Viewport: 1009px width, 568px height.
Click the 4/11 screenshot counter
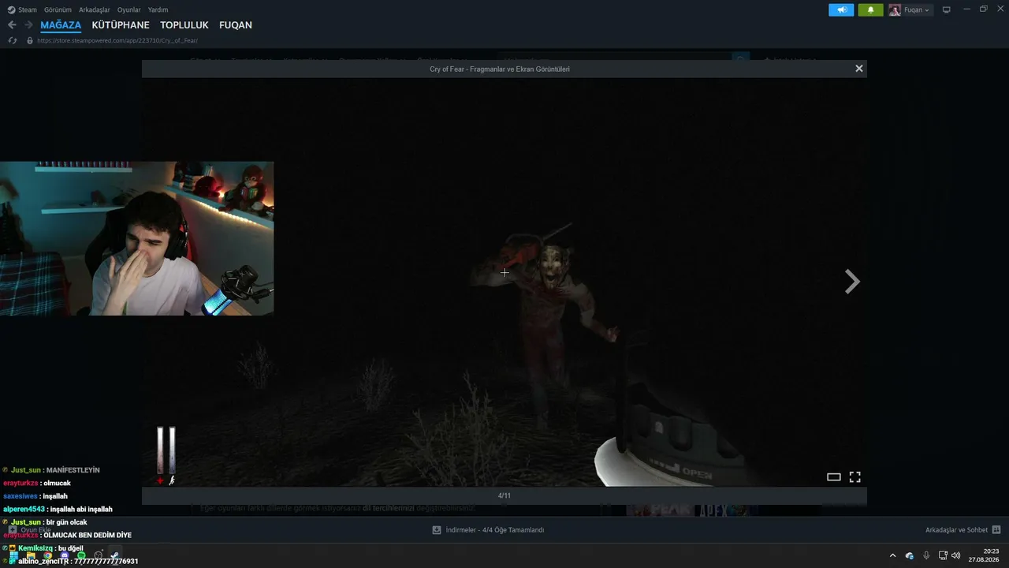504,495
